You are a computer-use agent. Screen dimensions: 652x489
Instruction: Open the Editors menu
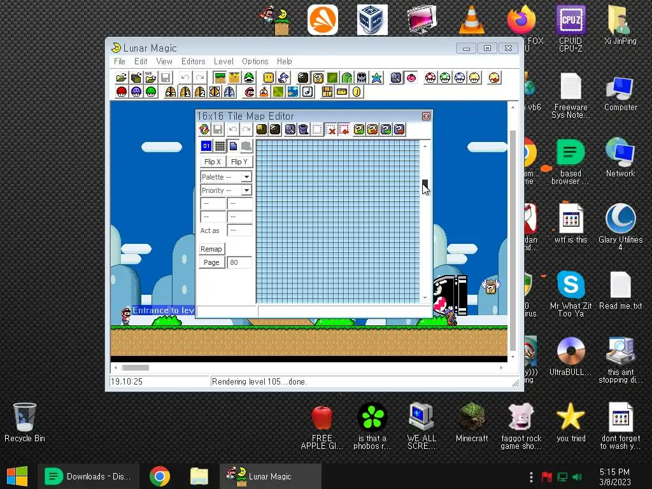194,61
